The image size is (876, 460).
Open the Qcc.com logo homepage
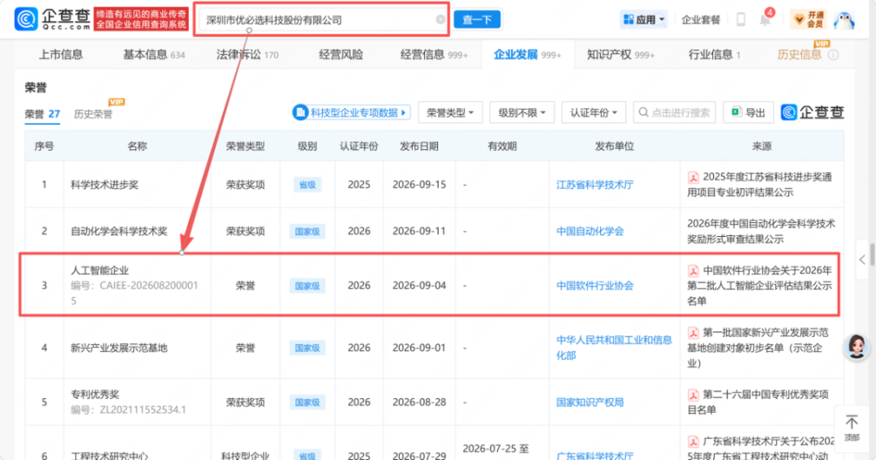click(x=53, y=19)
